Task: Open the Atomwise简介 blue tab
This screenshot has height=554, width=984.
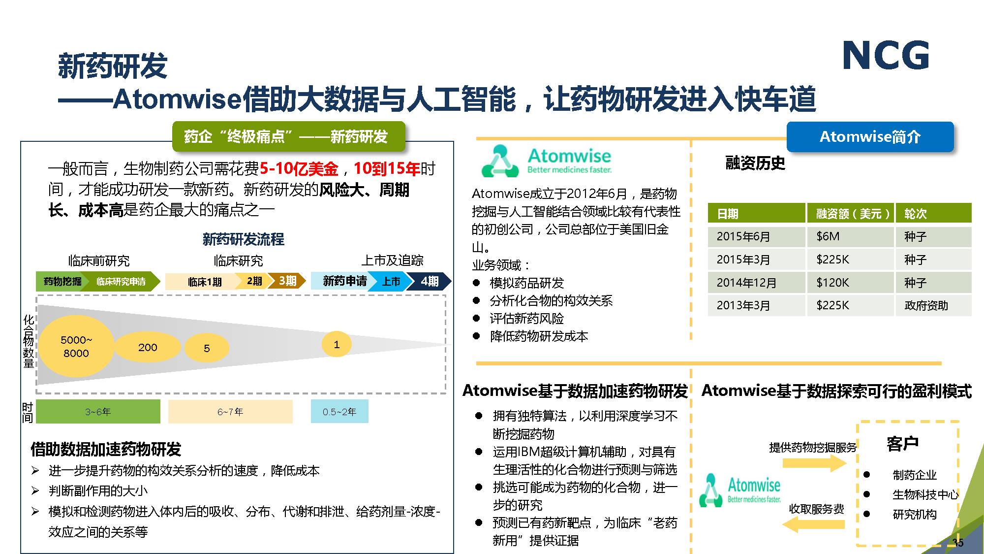Action: pyautogui.click(x=870, y=137)
